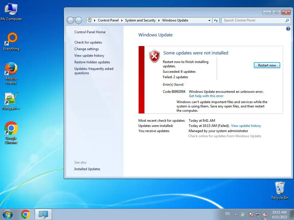Viewport: 294px width, 220px height.
Task: Open Windows Update tray icon
Action: tap(243, 215)
